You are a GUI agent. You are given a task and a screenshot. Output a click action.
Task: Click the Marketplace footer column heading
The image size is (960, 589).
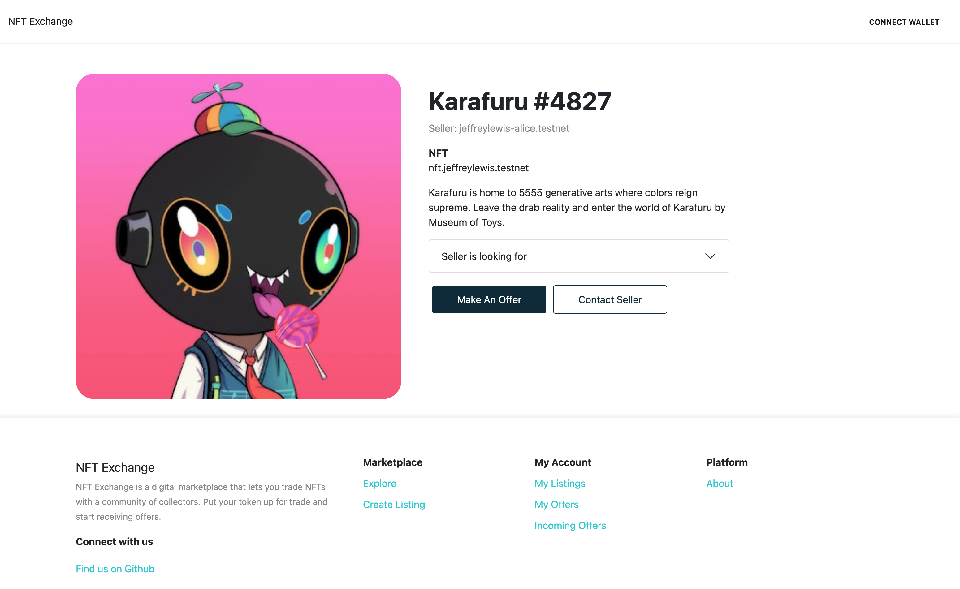393,462
